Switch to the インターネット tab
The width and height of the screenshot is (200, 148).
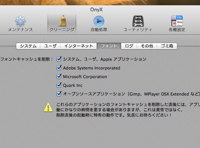pyautogui.click(x=78, y=46)
